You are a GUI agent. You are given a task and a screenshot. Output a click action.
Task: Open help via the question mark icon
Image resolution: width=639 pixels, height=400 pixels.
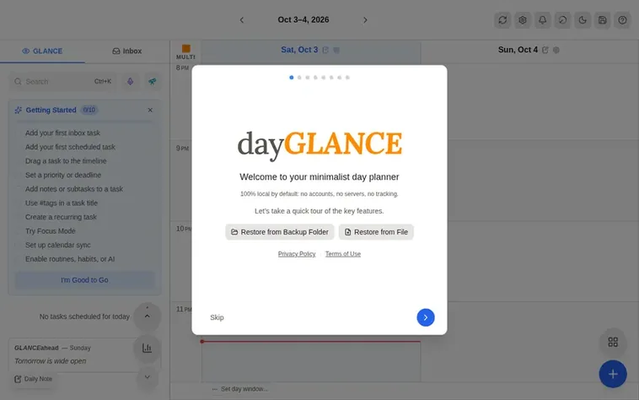pyautogui.click(x=622, y=20)
